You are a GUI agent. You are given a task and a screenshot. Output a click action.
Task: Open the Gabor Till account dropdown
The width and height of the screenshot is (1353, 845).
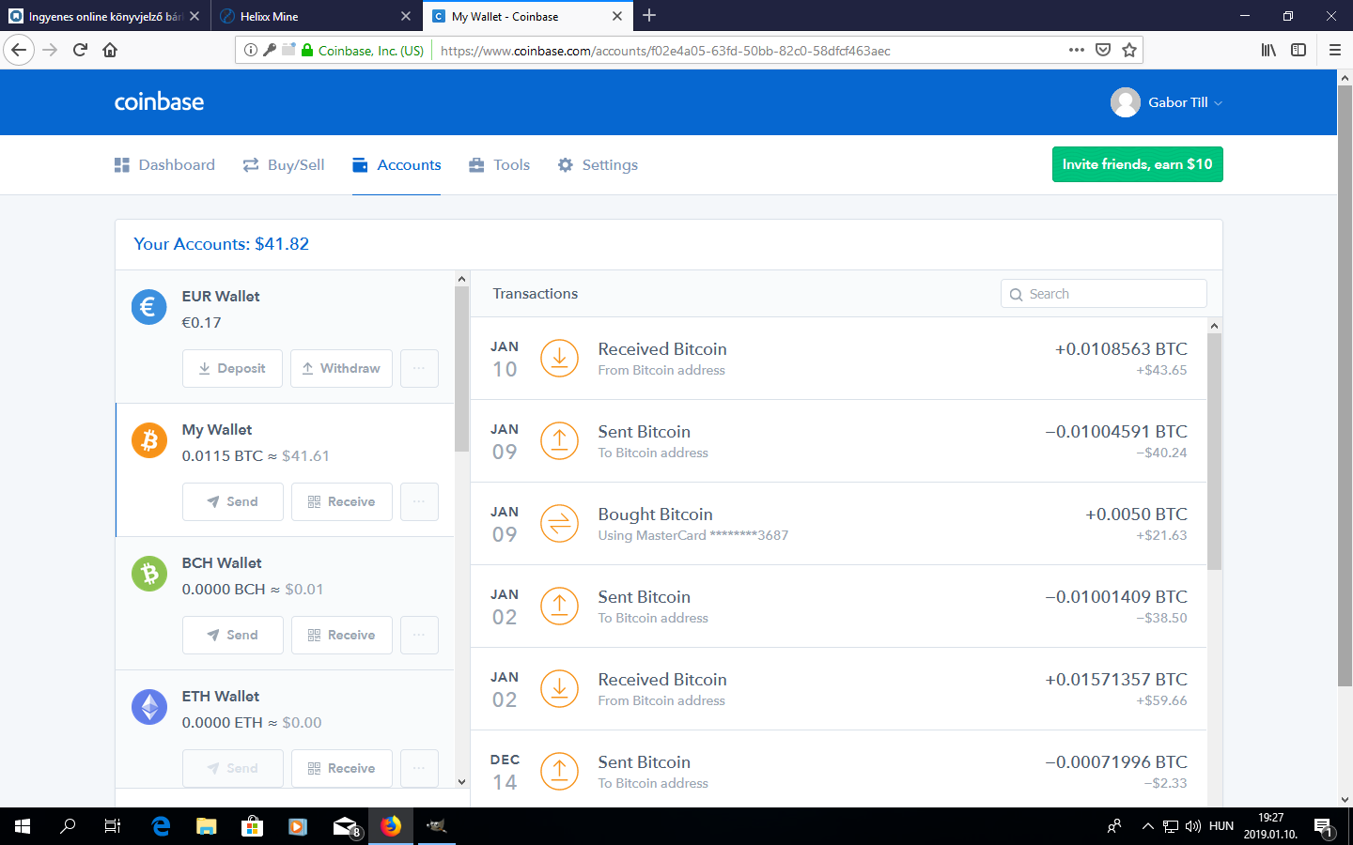click(1184, 102)
